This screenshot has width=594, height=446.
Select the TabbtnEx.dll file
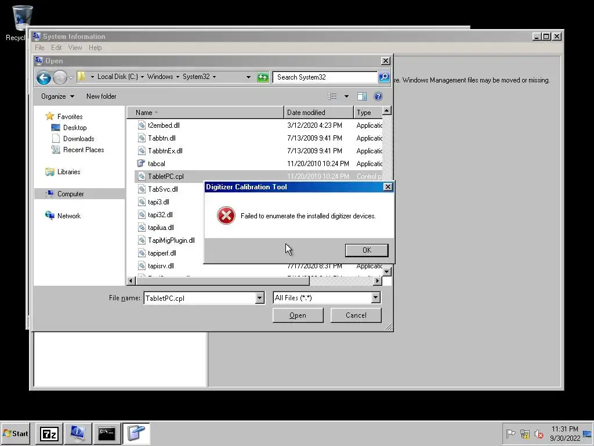point(165,151)
